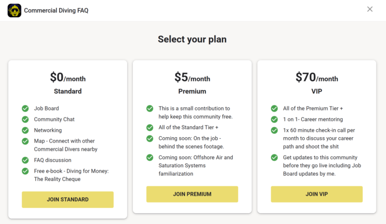Click the $5/month Premium price heading

click(x=192, y=78)
